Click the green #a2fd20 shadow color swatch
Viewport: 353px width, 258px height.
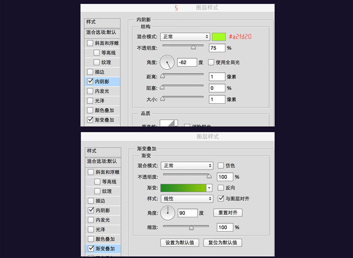(x=219, y=37)
